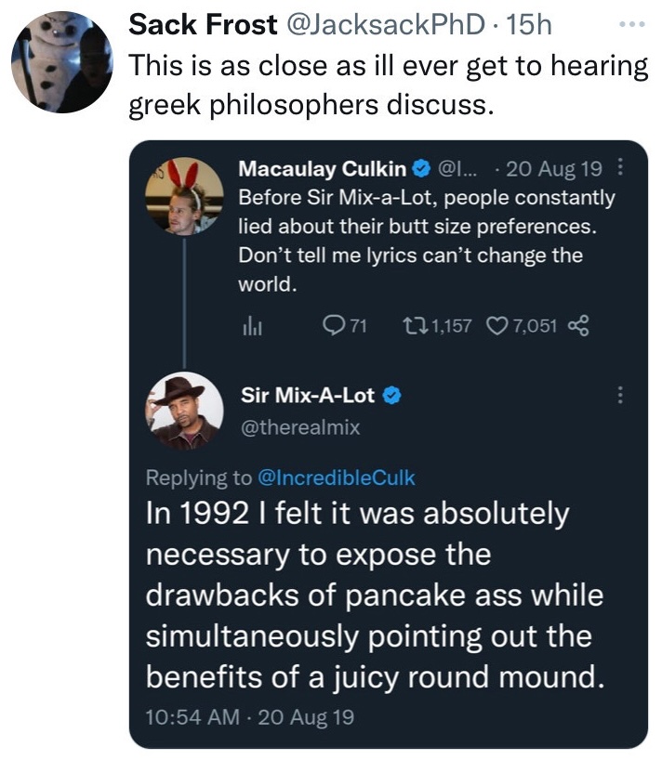The image size is (662, 759).
Task: Click the analytics bar chart icon
Action: pos(251,325)
